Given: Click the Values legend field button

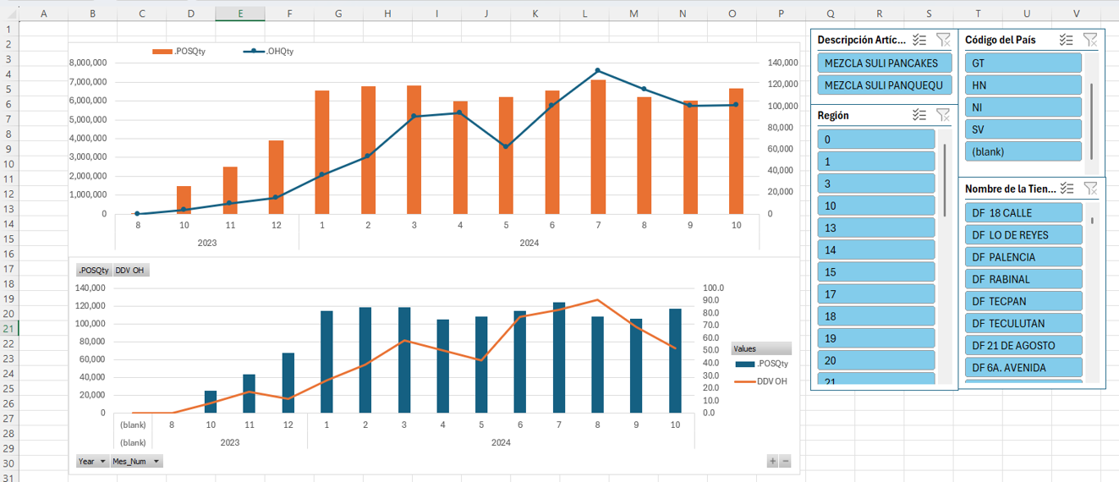Looking at the screenshot, I should pyautogui.click(x=760, y=348).
